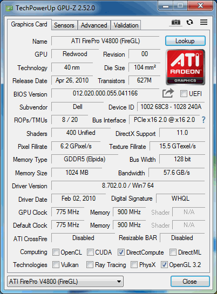
Task: Click the Default Clock row Shader N/A field
Action: pos(189,225)
